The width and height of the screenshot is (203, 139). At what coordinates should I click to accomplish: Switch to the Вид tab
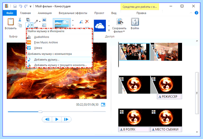[114, 13]
